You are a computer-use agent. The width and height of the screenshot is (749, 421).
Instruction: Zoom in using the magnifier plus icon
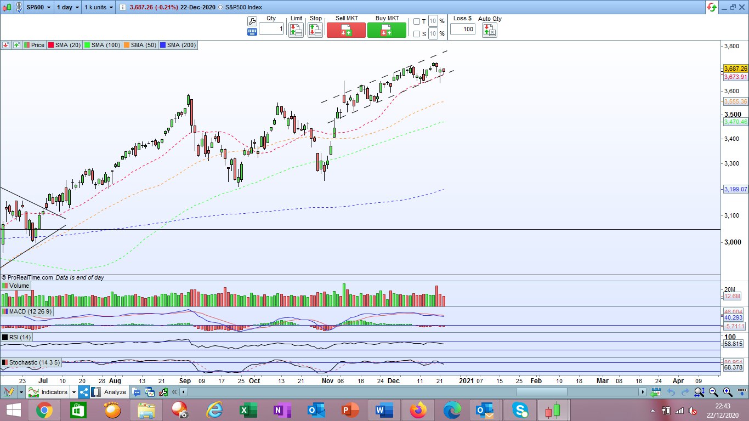(x=728, y=392)
